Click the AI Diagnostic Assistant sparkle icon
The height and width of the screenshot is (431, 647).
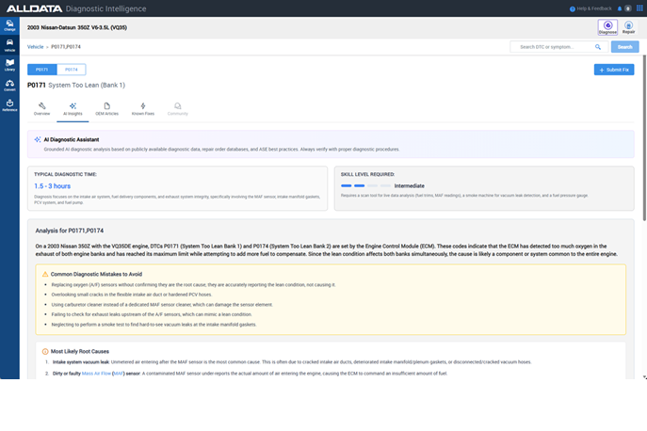tap(38, 140)
